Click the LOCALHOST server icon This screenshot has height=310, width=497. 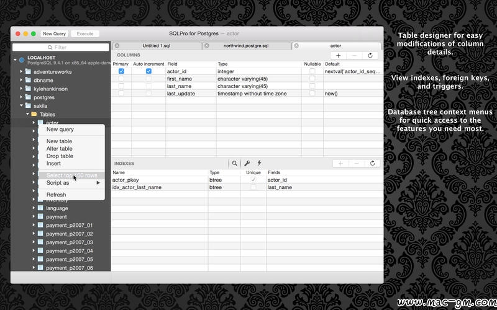(x=22, y=60)
